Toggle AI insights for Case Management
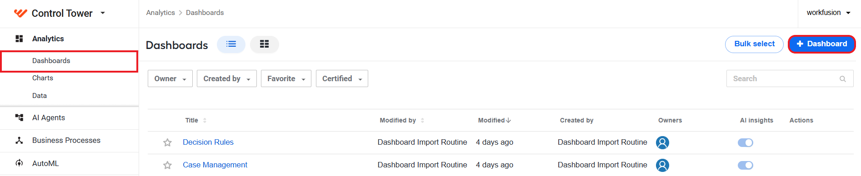This screenshot has height=176, width=861. pos(745,165)
